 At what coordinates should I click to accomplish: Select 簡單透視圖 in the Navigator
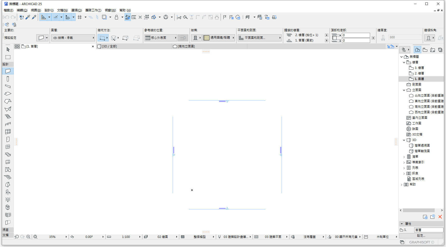click(422, 146)
